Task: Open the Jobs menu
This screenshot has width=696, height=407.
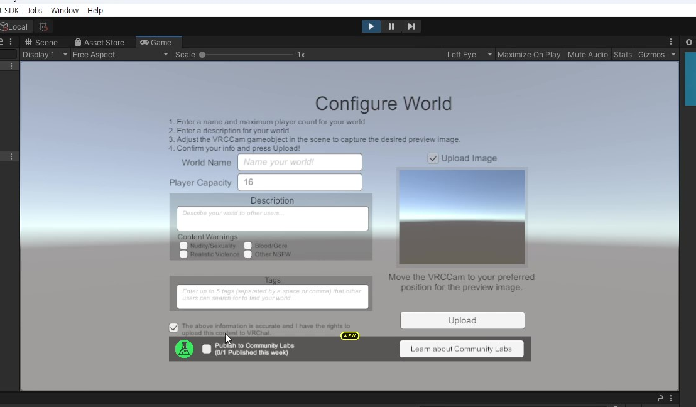Action: point(35,10)
